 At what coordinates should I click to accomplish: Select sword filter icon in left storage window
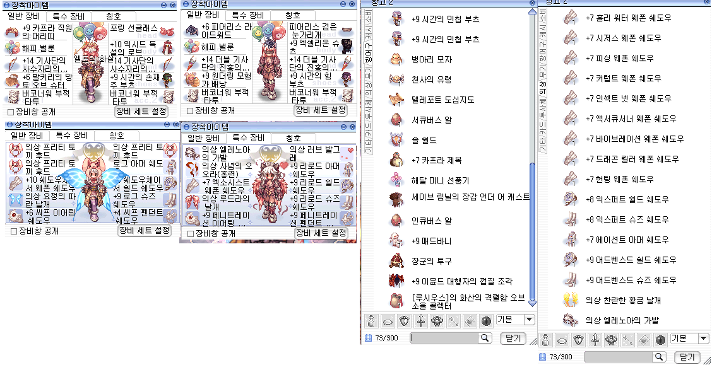[x=422, y=321]
